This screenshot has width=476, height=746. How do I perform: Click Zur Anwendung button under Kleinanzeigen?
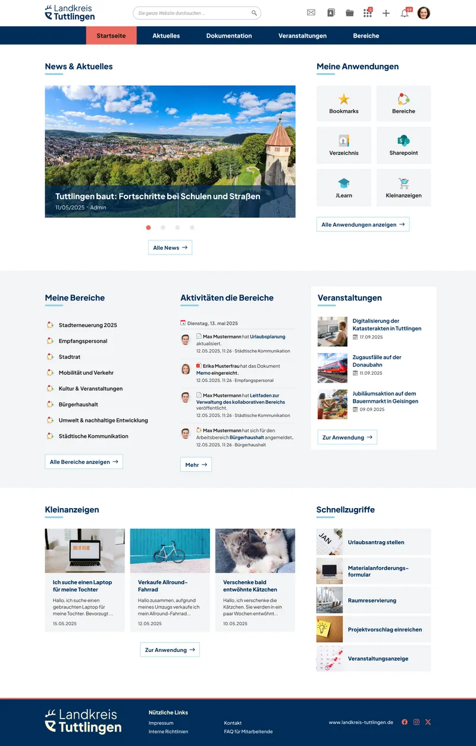pos(170,650)
